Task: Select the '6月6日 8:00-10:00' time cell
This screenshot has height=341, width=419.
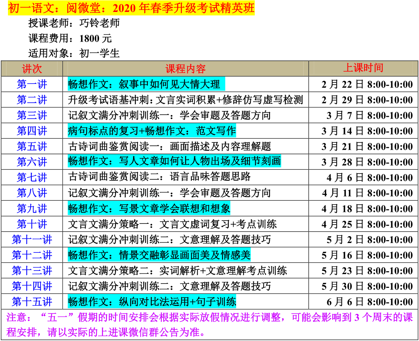Action: 369,302
